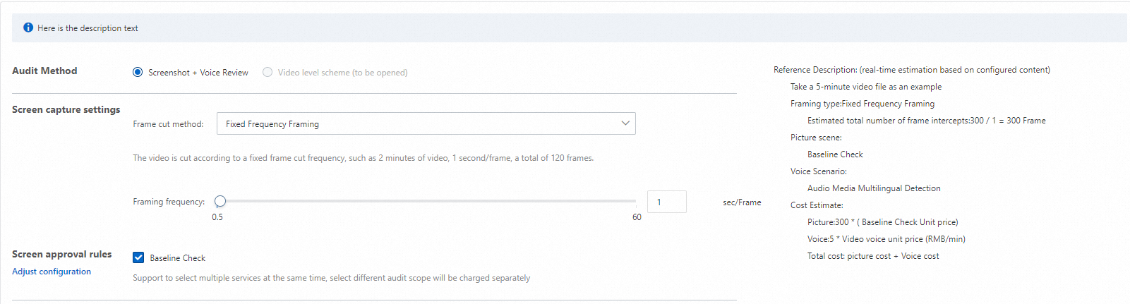Choose the Video level scheme radio option
The width and height of the screenshot is (1130, 304).
coord(268,72)
